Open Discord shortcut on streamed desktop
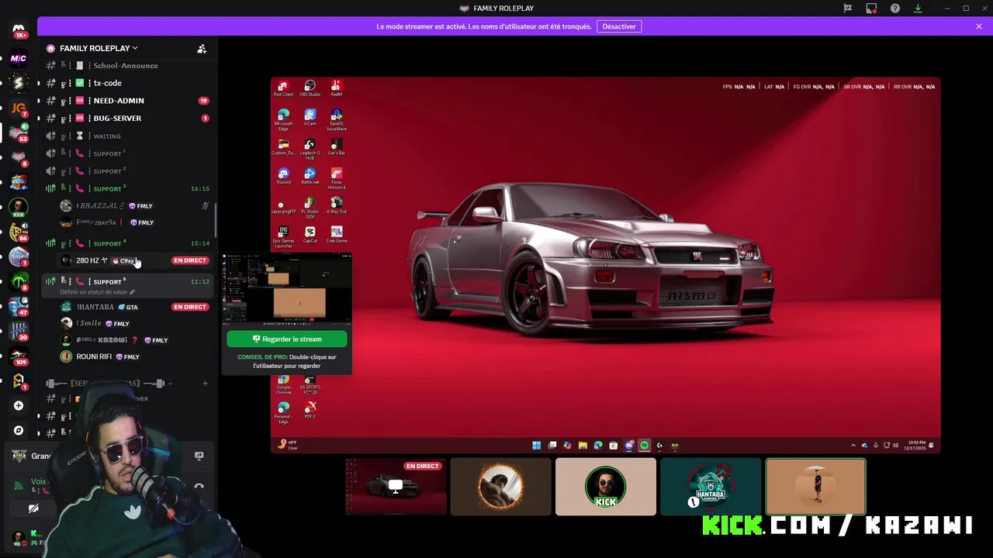 pyautogui.click(x=283, y=176)
